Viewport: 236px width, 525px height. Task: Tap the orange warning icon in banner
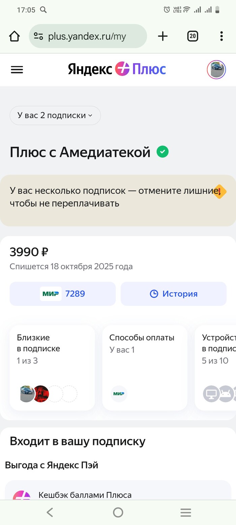[219, 192]
